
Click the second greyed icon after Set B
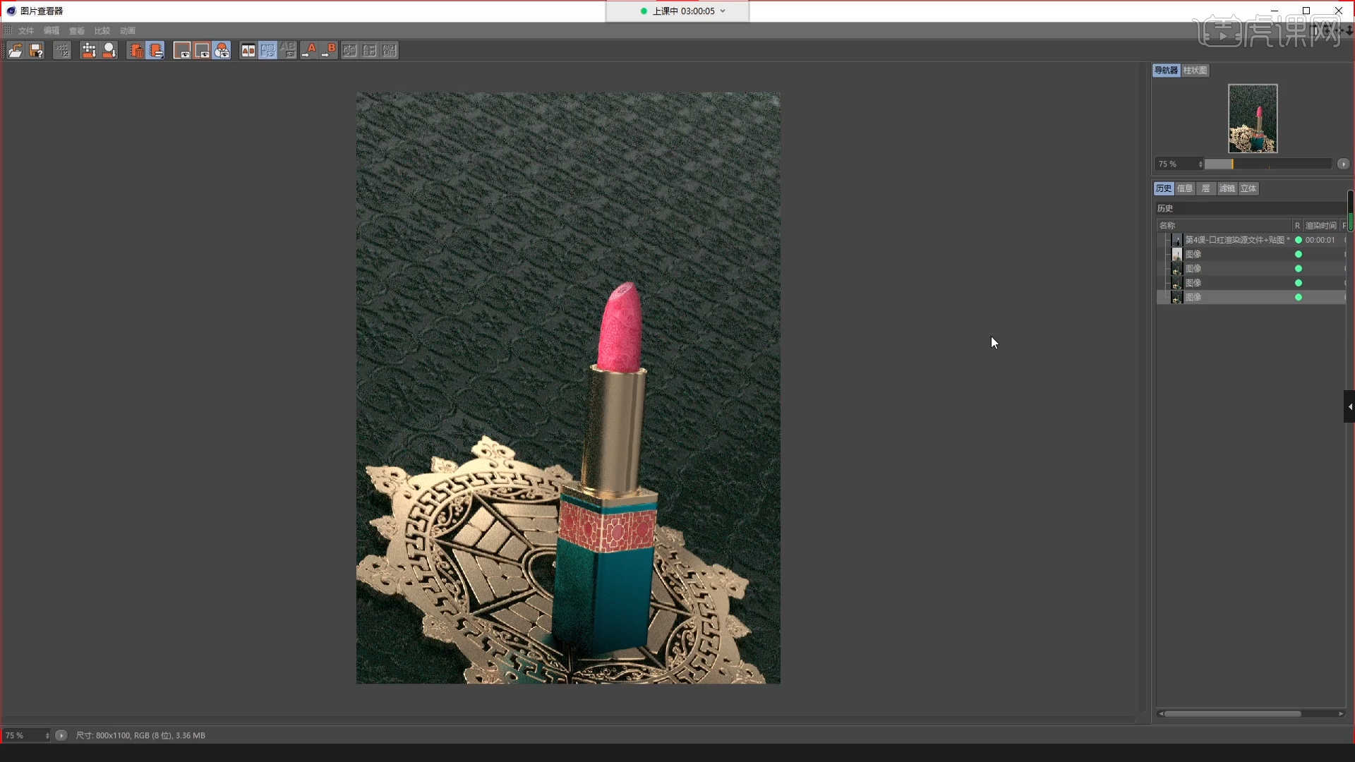(x=370, y=50)
